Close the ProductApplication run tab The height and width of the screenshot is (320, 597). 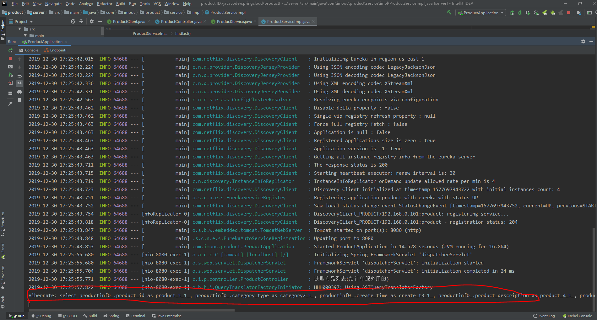(66, 42)
